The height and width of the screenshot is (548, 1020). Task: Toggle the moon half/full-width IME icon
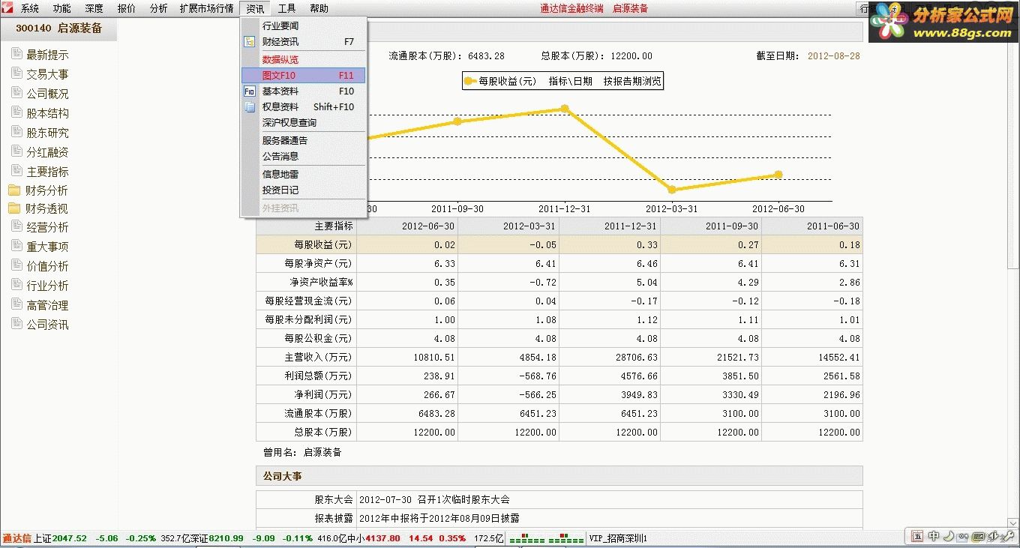948,536
